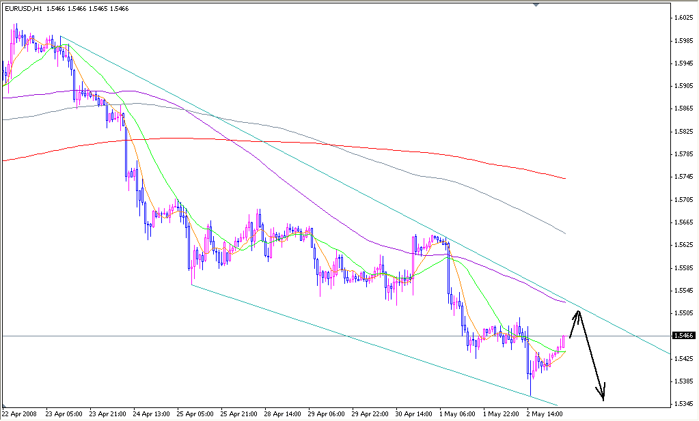Click the 1.5505 price axis label
The image size is (699, 421).
684,313
